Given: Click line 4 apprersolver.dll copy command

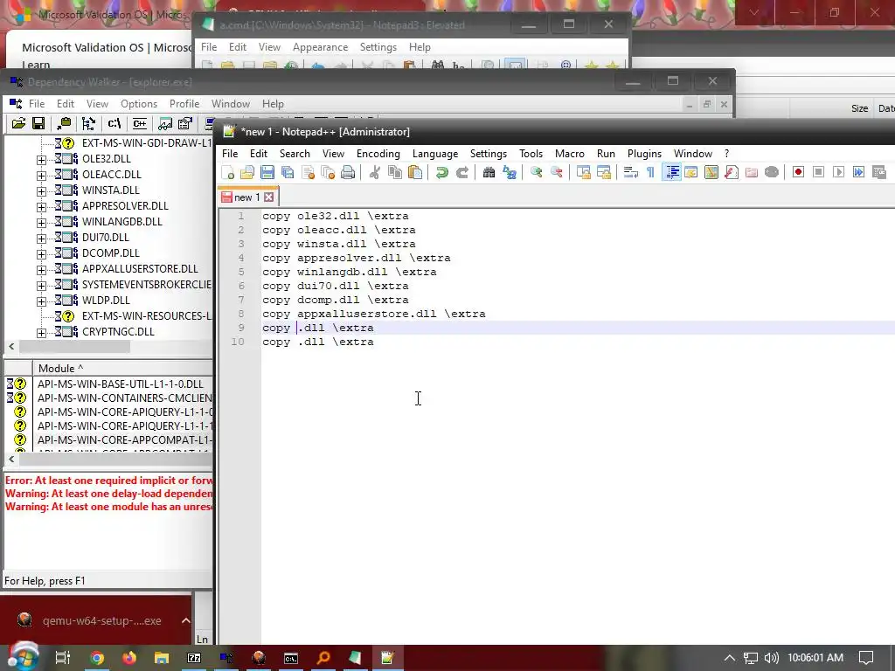Looking at the screenshot, I should (x=357, y=258).
